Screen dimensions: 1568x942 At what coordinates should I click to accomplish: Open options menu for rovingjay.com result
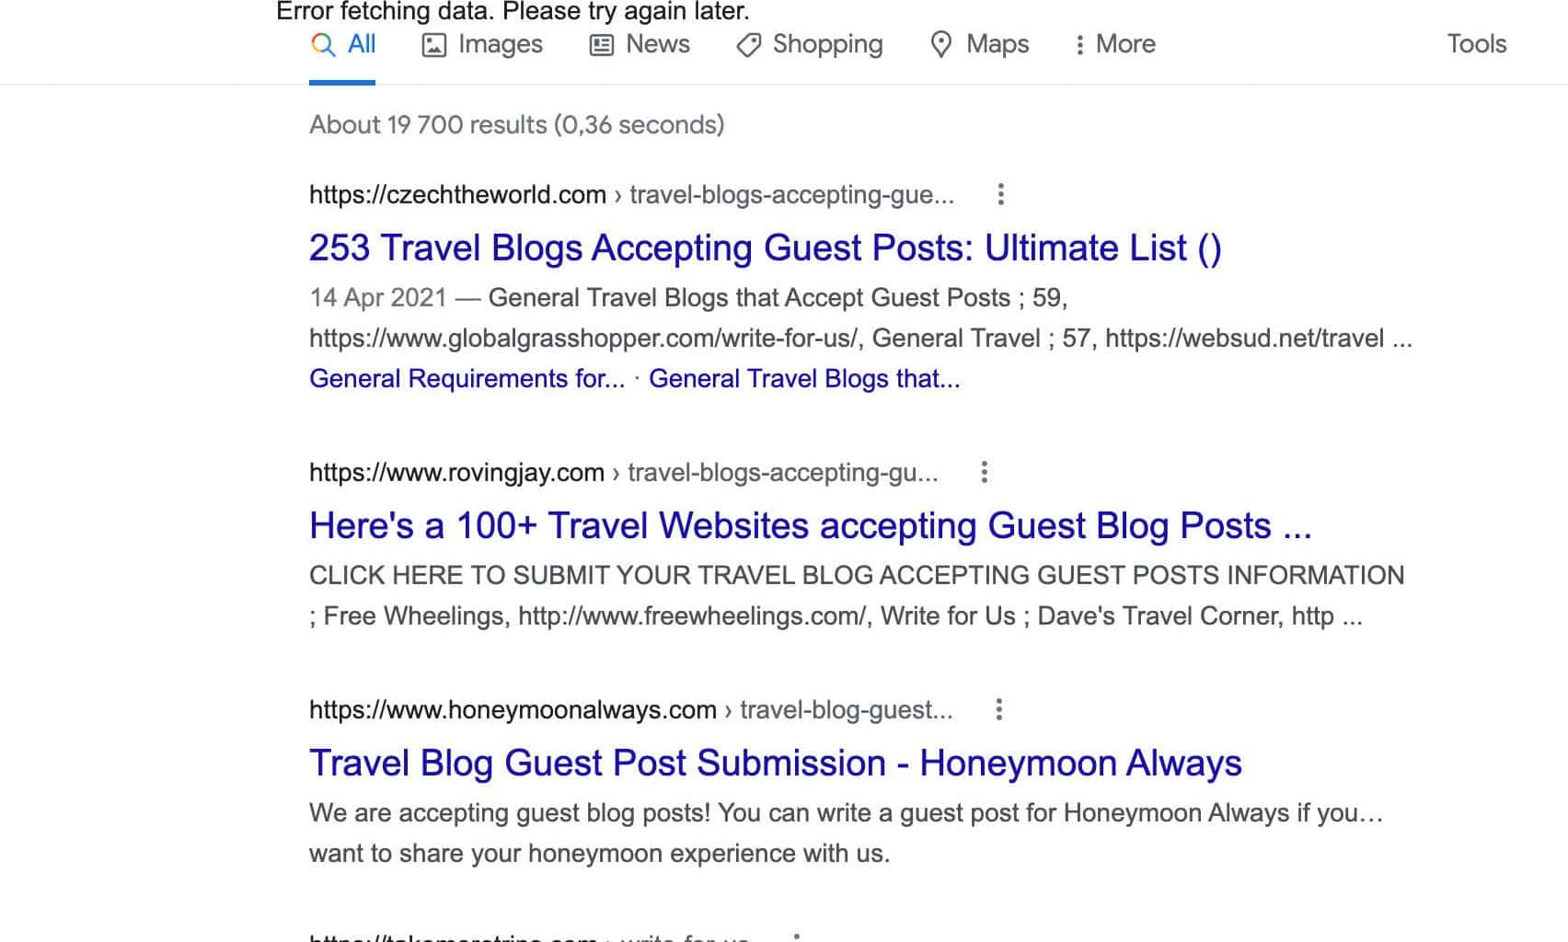[x=984, y=472]
